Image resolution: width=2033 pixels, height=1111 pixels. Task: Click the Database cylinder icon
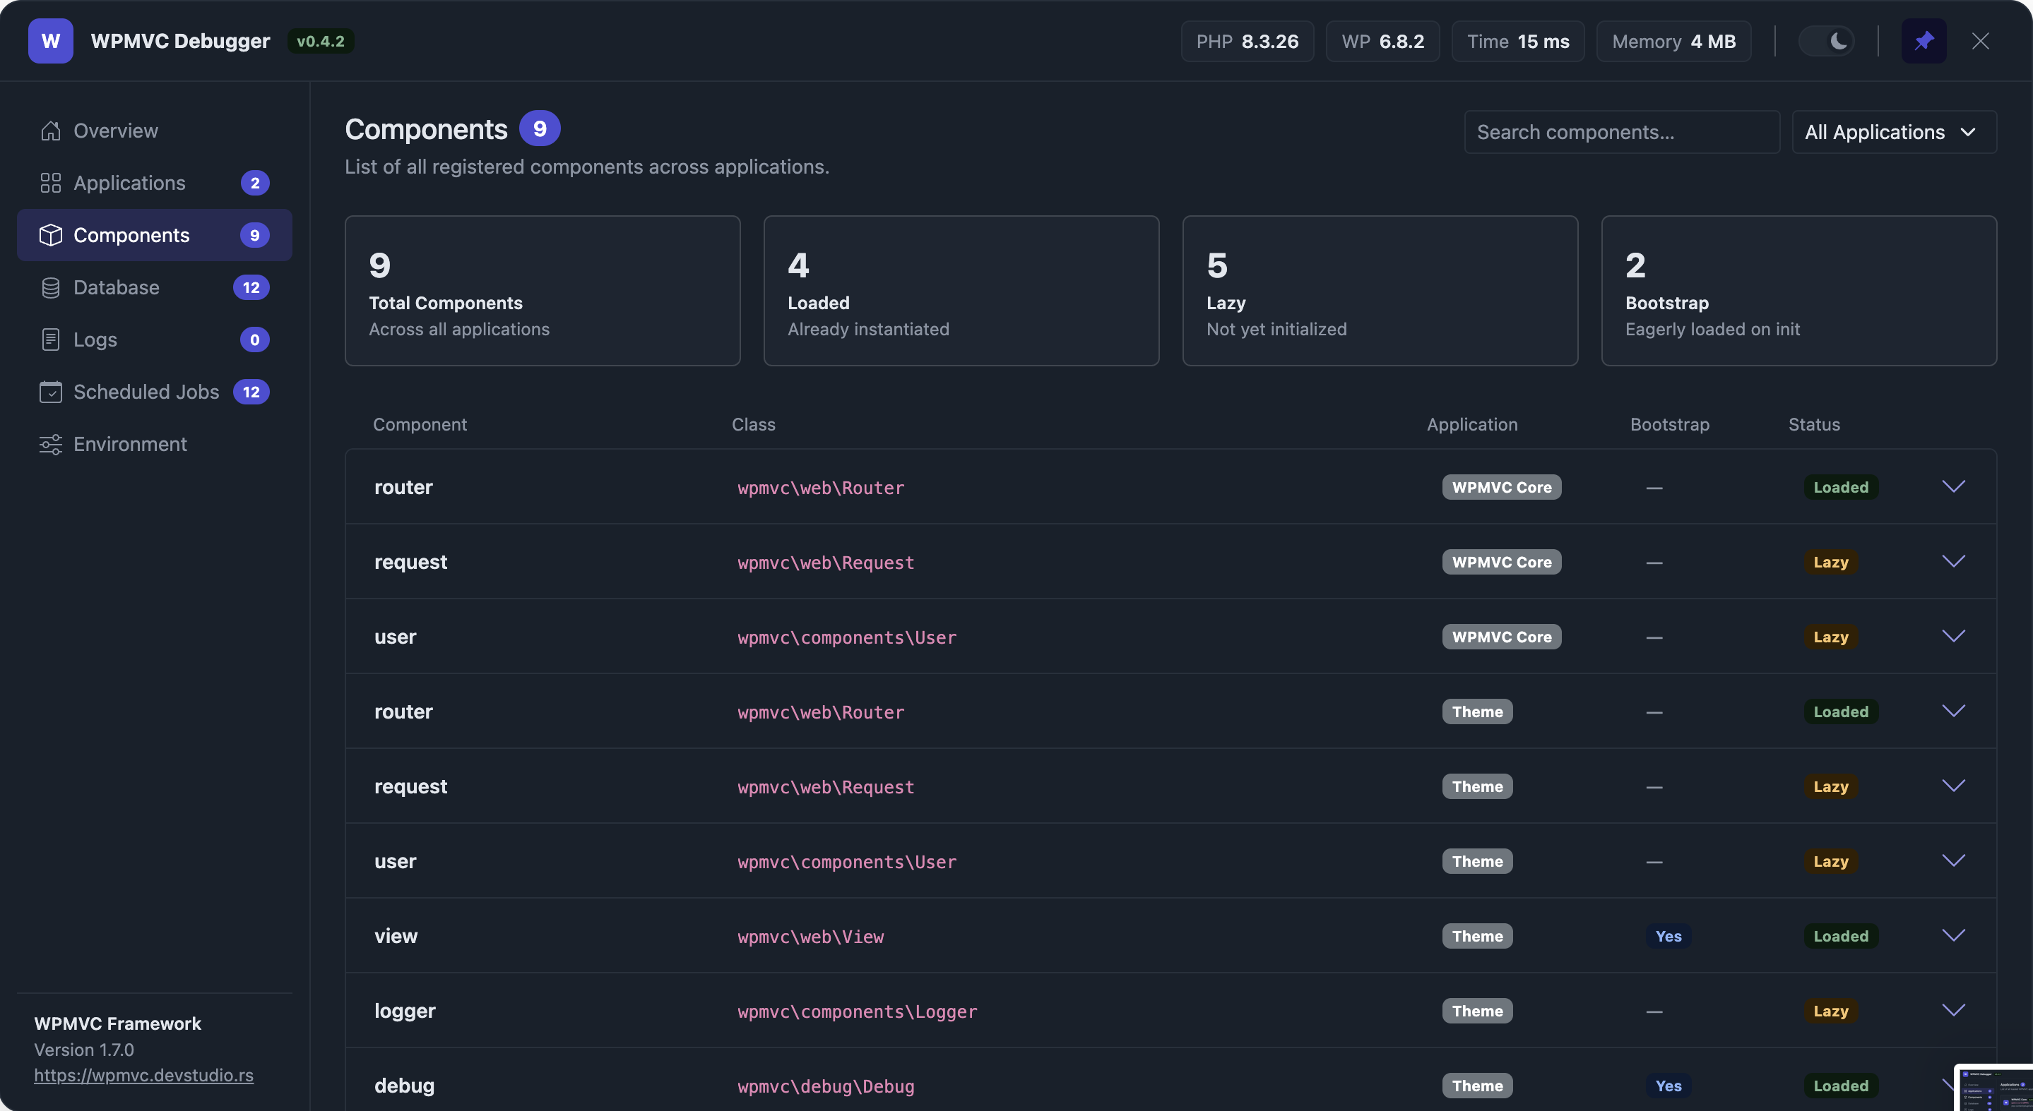[51, 287]
